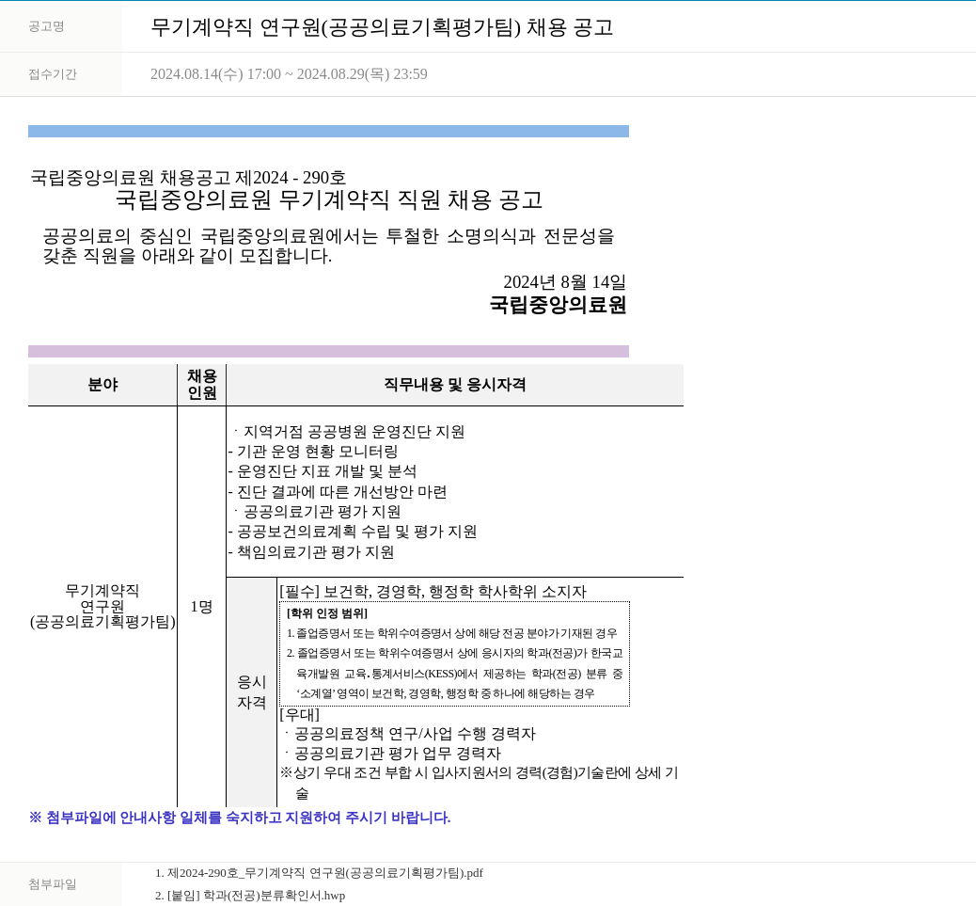
Task: Click heading 국립중앙의료원 무기계약직 직원 채용 공고
Action: [x=329, y=199]
